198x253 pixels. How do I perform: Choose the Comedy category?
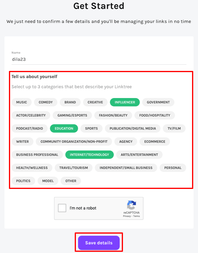point(46,102)
